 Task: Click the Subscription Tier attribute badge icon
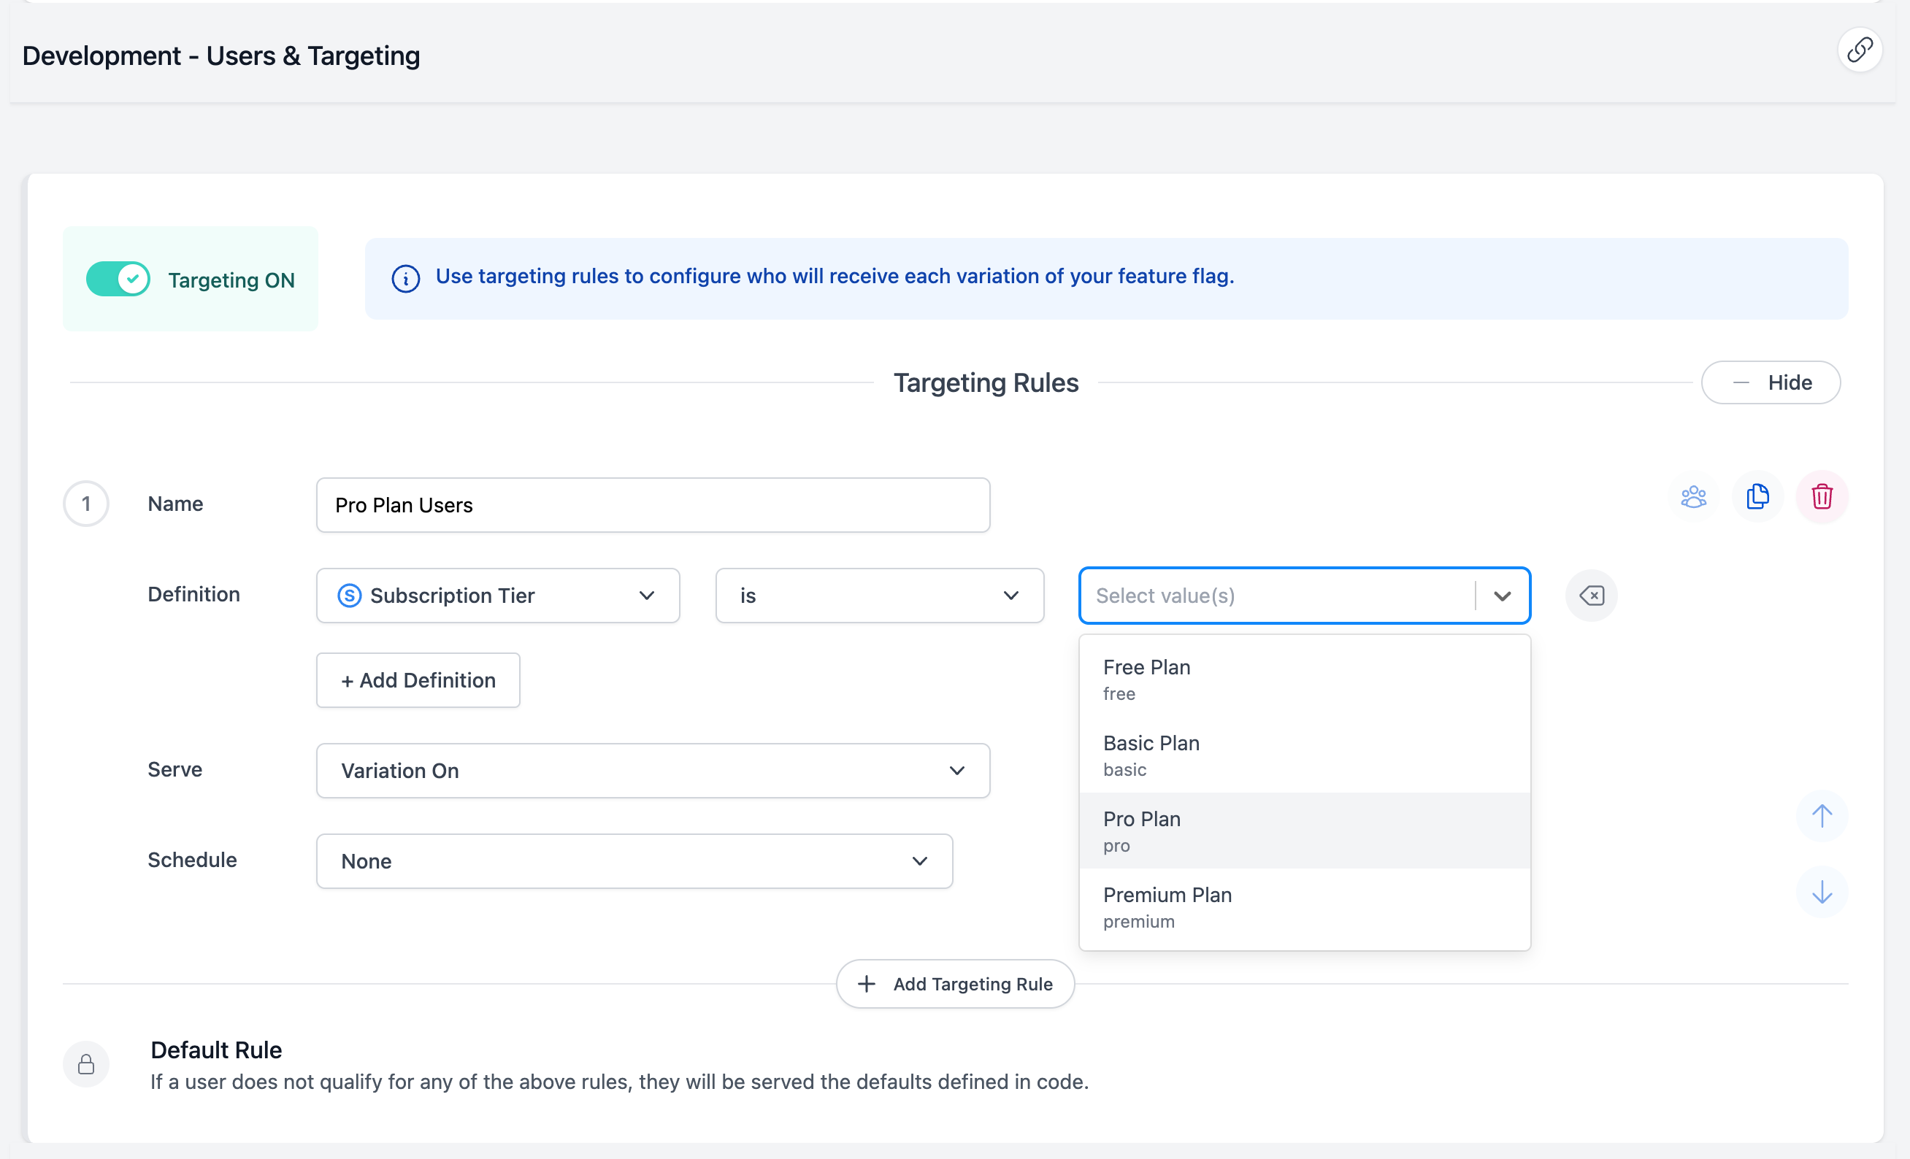[349, 595]
